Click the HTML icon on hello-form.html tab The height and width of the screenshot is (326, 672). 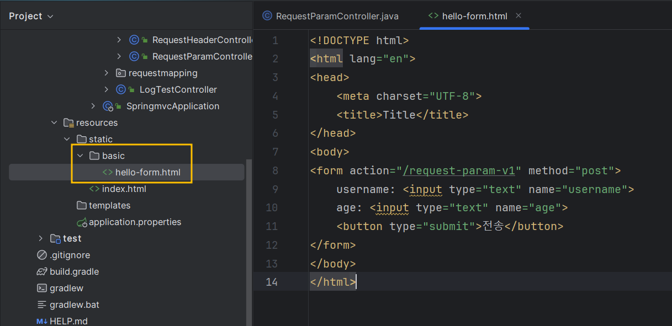tap(433, 16)
